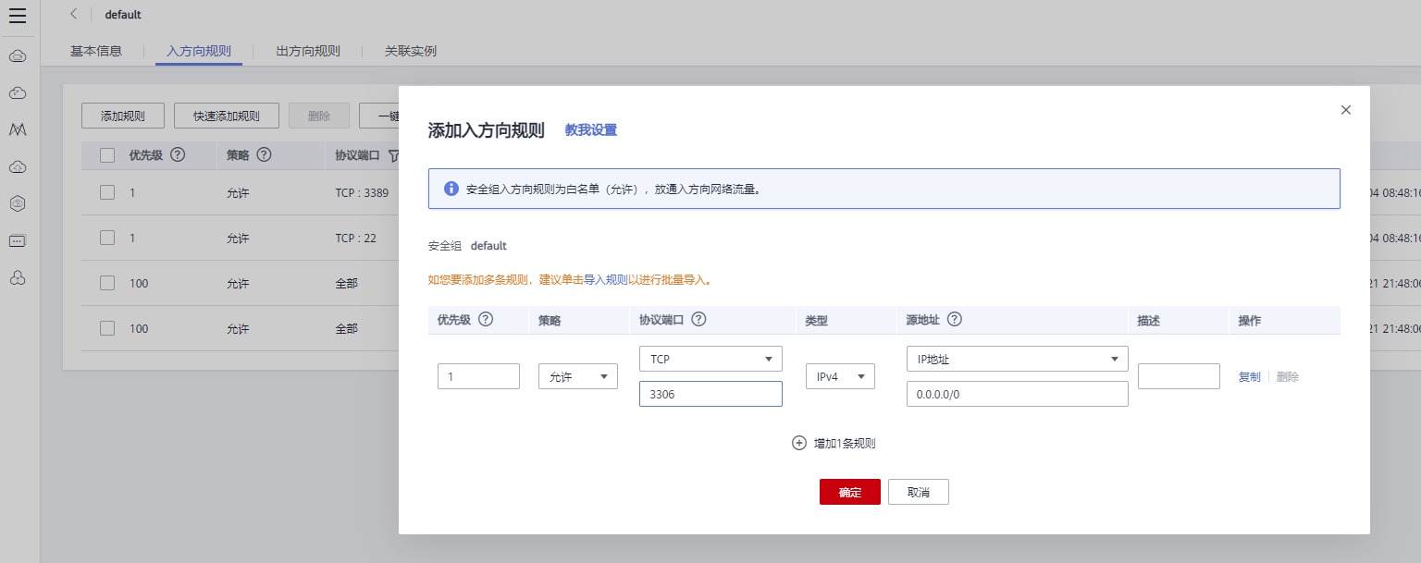Viewport: 1421px width, 563px height.
Task: Click the 快速添加规则 button
Action: pyautogui.click(x=227, y=116)
